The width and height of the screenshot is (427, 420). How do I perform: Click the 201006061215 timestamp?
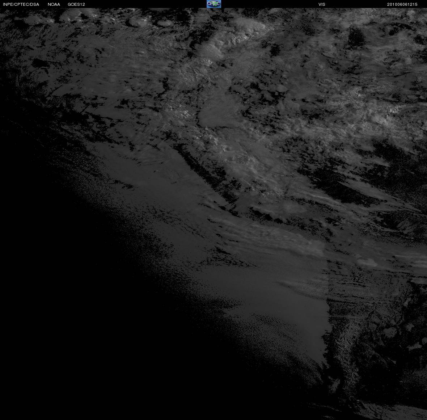[402, 4]
